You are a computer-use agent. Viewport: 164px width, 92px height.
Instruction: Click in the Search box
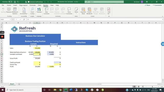(104, 2)
